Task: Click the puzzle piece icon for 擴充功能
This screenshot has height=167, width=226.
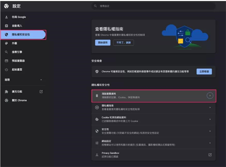Action: [6, 92]
